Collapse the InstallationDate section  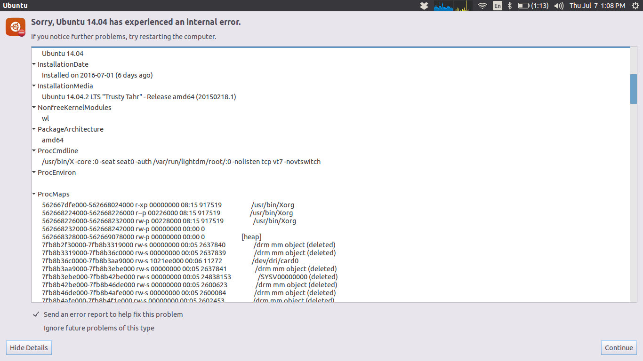34,64
